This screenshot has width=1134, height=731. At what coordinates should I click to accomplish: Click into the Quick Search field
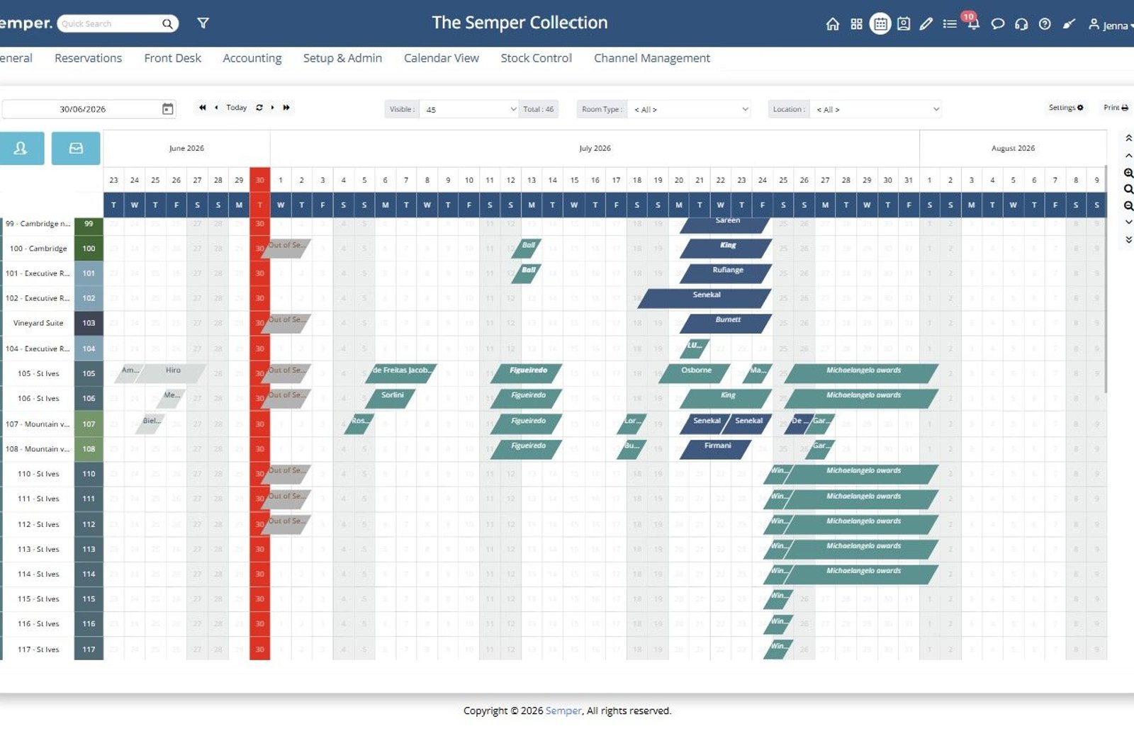[x=110, y=24]
